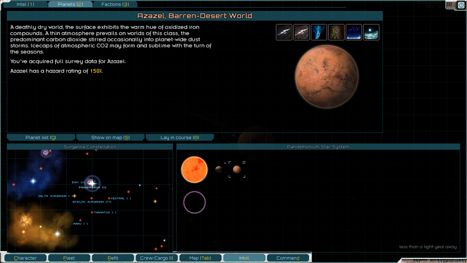Click the moonlit clouds condition icon
This screenshot has width=467, height=263.
[x=371, y=32]
